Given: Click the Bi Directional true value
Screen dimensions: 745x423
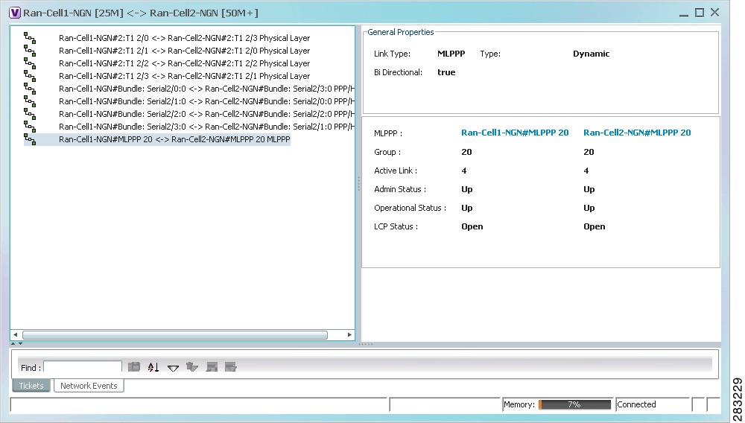Looking at the screenshot, I should tap(446, 72).
